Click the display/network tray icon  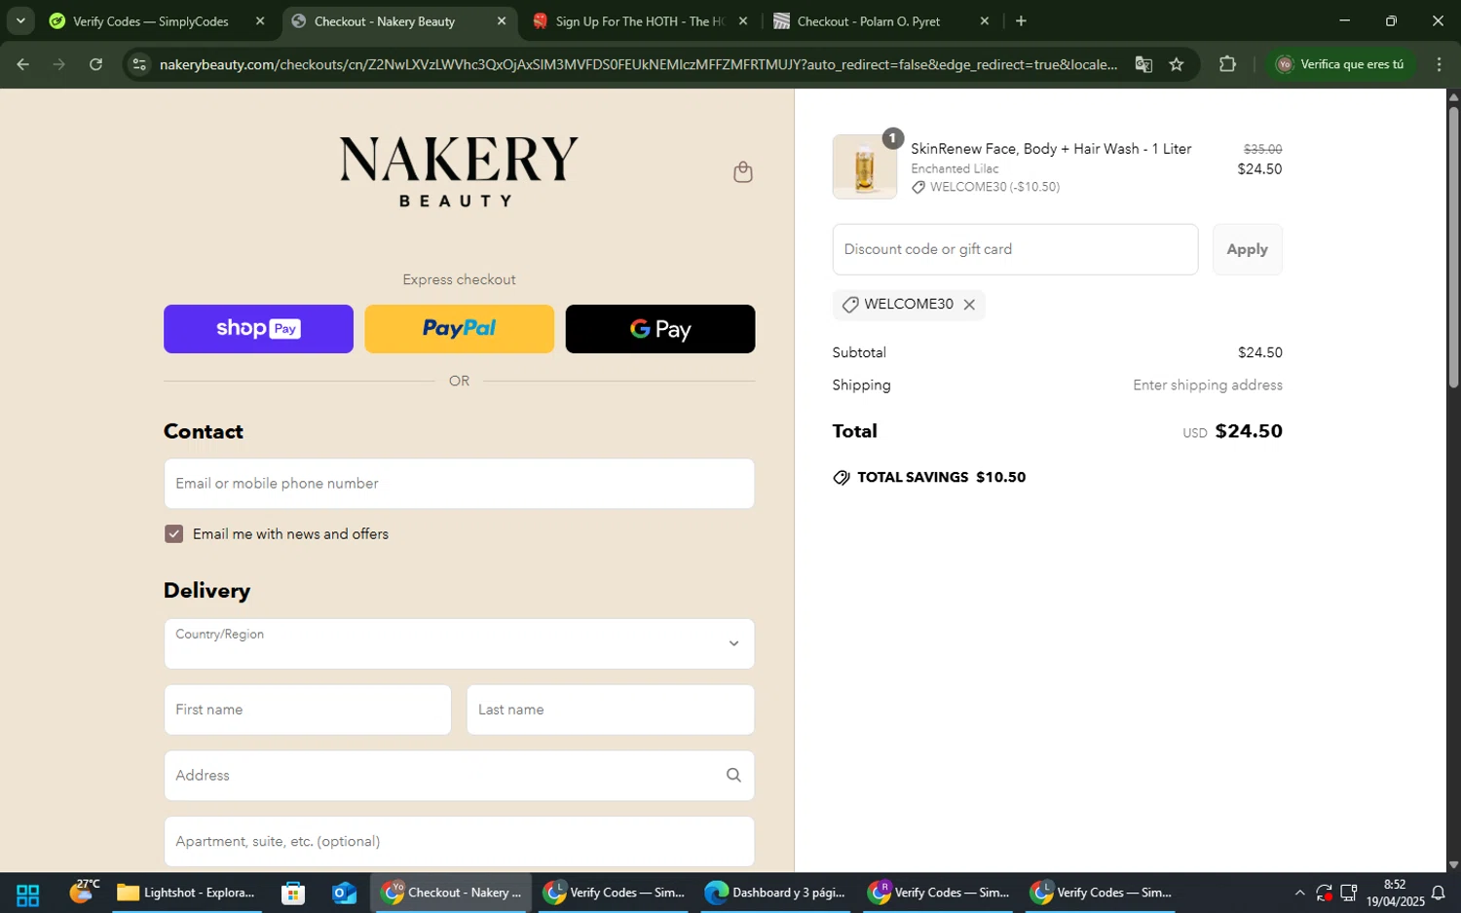pos(1349,893)
